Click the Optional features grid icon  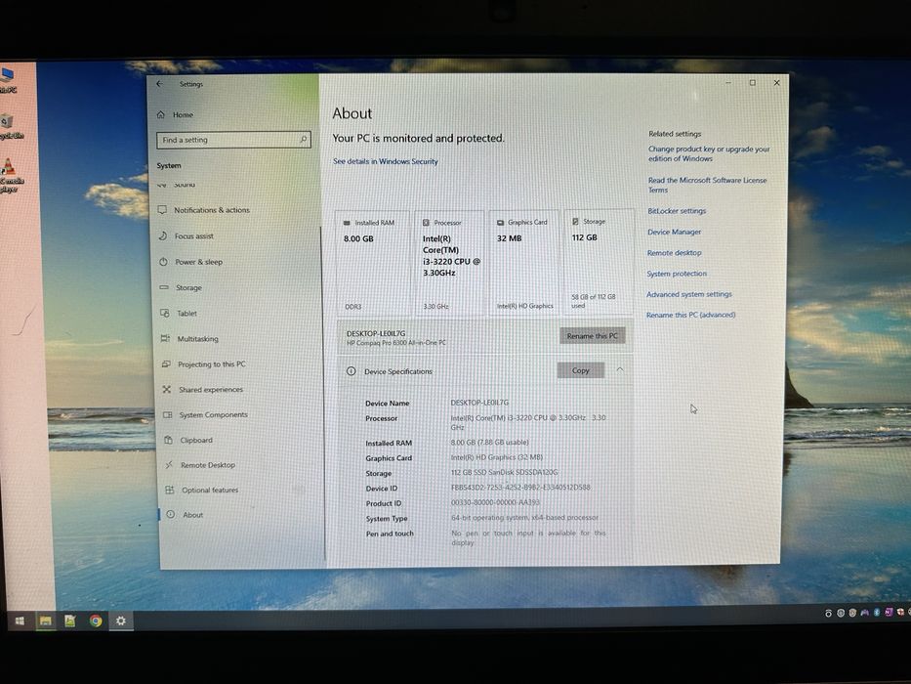[x=170, y=490]
